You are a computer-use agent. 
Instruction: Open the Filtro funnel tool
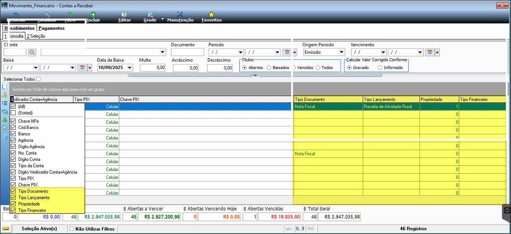pyautogui.click(x=70, y=14)
